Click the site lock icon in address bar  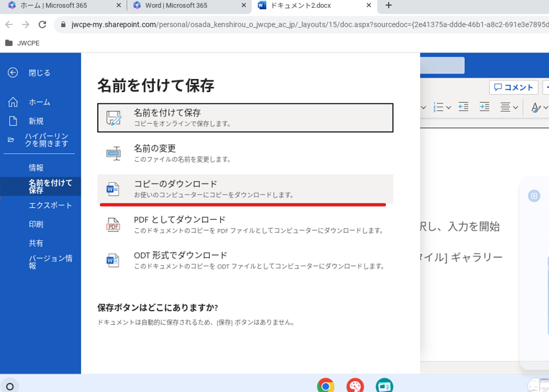pos(63,24)
